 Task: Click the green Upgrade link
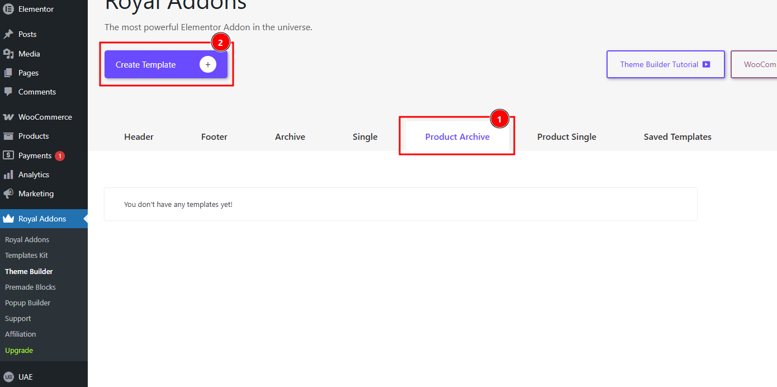[x=19, y=350]
